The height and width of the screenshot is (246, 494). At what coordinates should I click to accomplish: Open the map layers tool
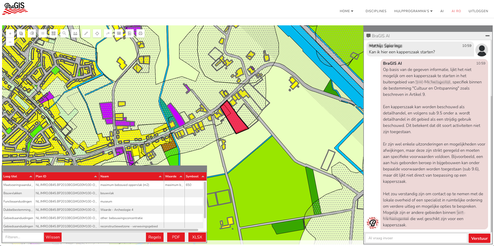pyautogui.click(x=21, y=33)
